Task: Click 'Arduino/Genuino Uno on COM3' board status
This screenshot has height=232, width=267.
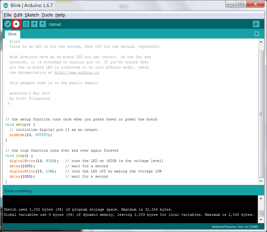Action: click(x=235, y=227)
